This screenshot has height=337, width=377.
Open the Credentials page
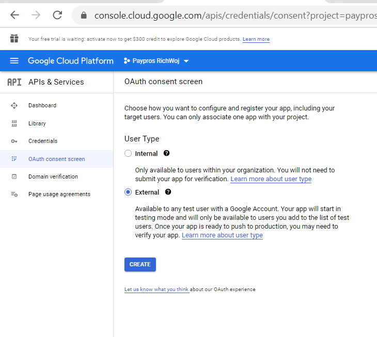pyautogui.click(x=56, y=141)
